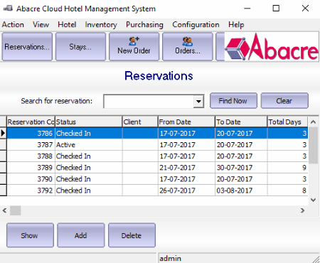Open the Orders toolbar icon
The image size is (320, 263).
click(188, 46)
